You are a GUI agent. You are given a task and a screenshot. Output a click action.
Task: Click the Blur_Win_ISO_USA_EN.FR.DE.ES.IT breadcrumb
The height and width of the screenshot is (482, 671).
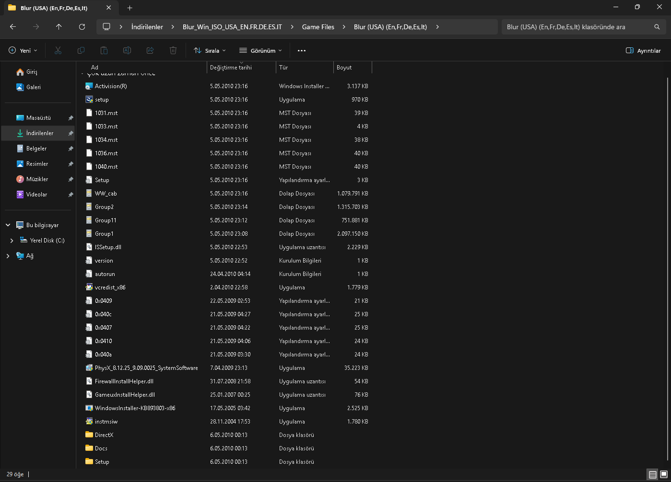pos(232,27)
